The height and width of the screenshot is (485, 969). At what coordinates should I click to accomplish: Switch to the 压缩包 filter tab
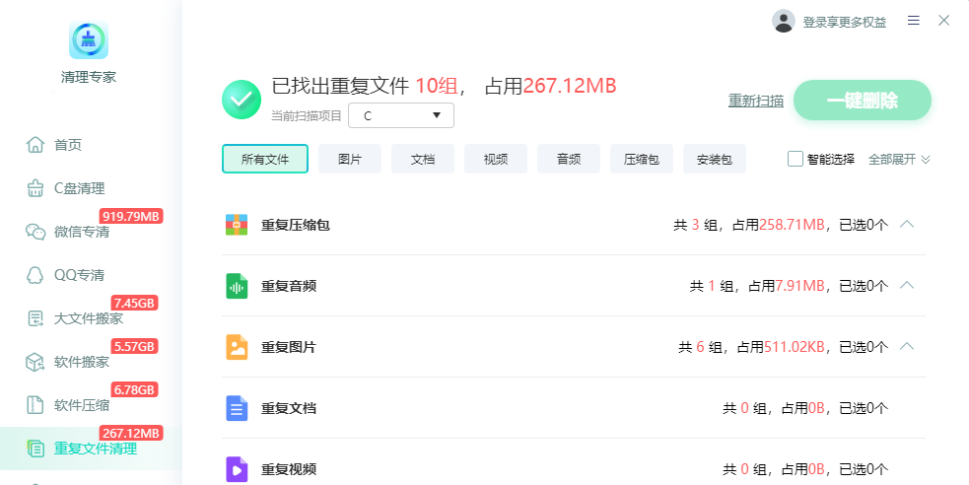point(642,159)
